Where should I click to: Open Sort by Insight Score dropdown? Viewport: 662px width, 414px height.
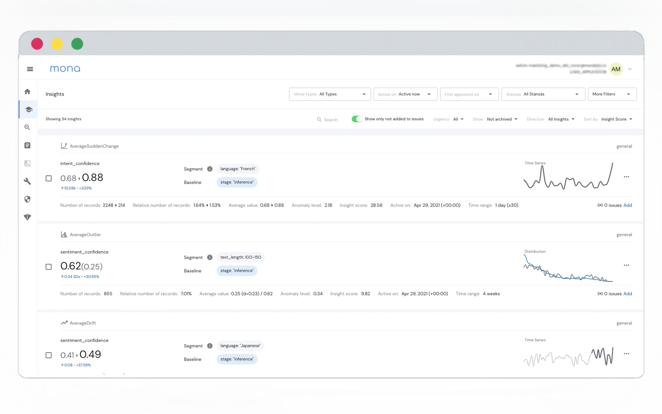tap(616, 119)
